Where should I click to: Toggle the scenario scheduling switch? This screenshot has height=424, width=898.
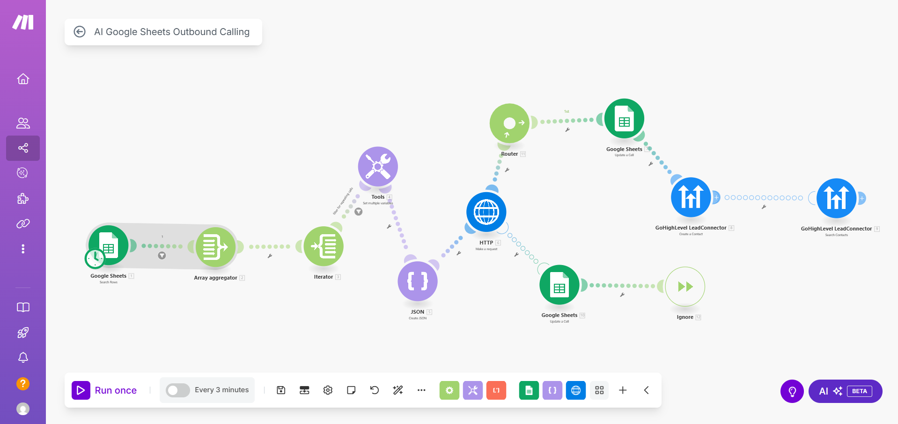(178, 390)
